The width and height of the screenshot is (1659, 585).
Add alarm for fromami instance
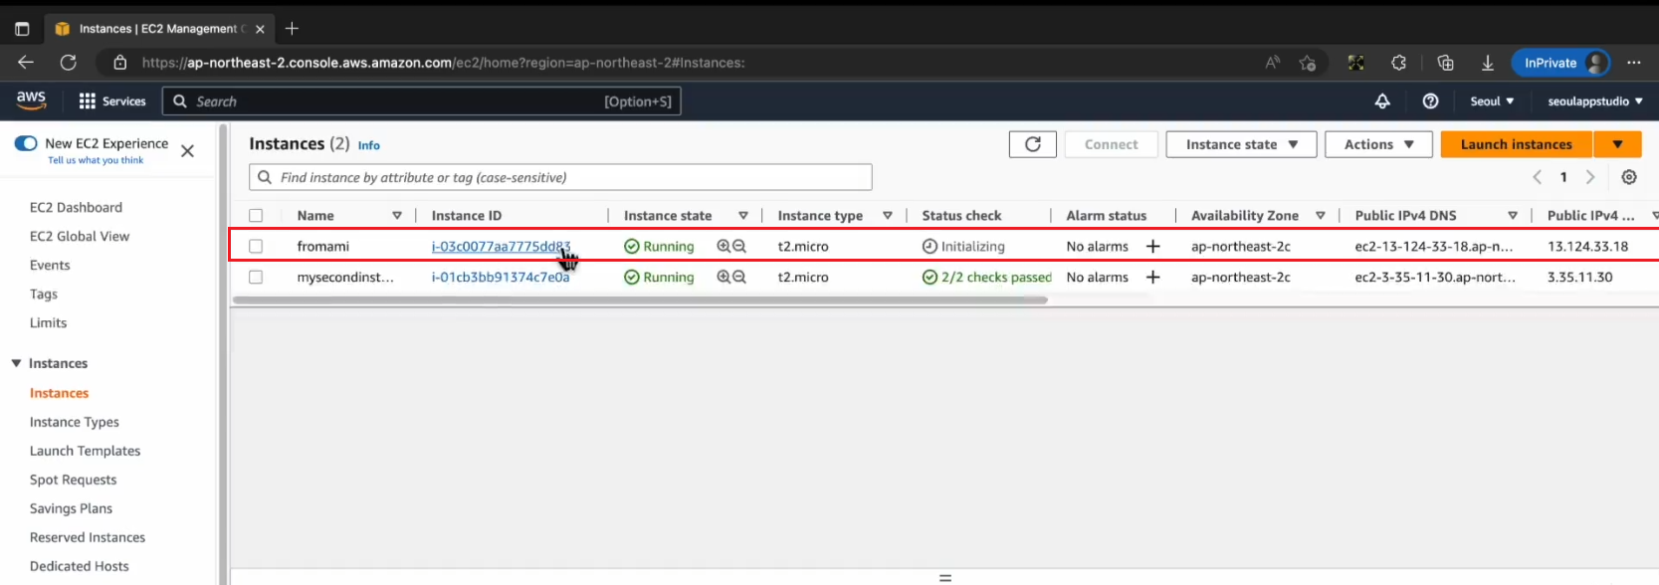click(1152, 246)
